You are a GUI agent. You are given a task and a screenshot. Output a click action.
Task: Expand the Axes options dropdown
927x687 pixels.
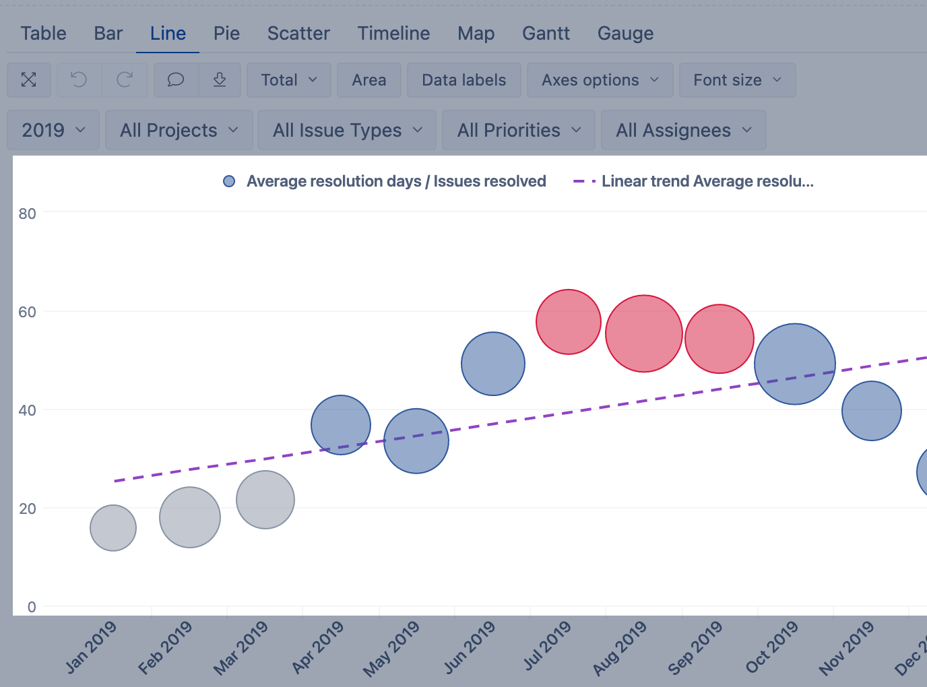point(600,80)
